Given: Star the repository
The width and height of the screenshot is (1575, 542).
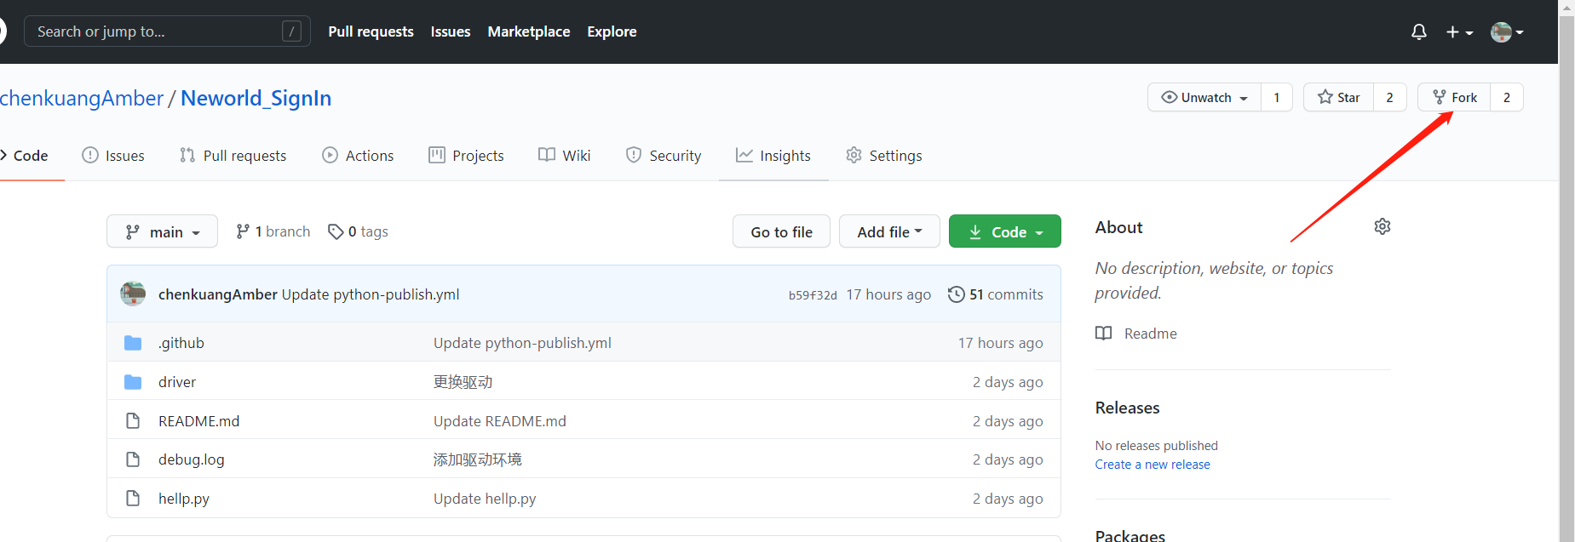Looking at the screenshot, I should point(1339,97).
